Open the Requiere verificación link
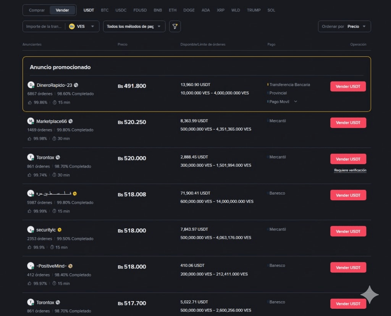 pos(350,170)
